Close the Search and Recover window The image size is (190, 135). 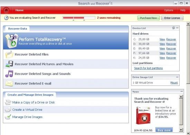(187, 3)
